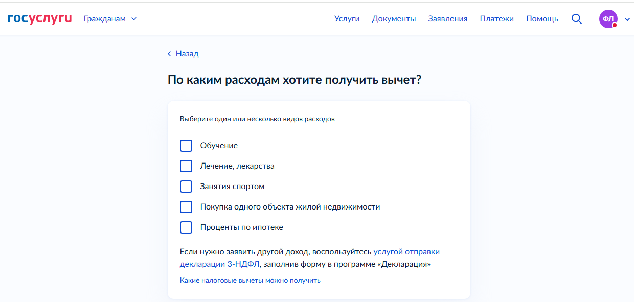Open the search magnifier icon

click(x=577, y=19)
